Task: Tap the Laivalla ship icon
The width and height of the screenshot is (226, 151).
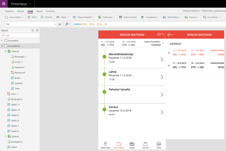Action: pyautogui.click(x=132, y=144)
